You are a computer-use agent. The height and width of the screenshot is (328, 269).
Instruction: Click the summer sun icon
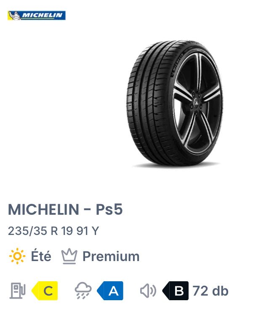click(17, 256)
